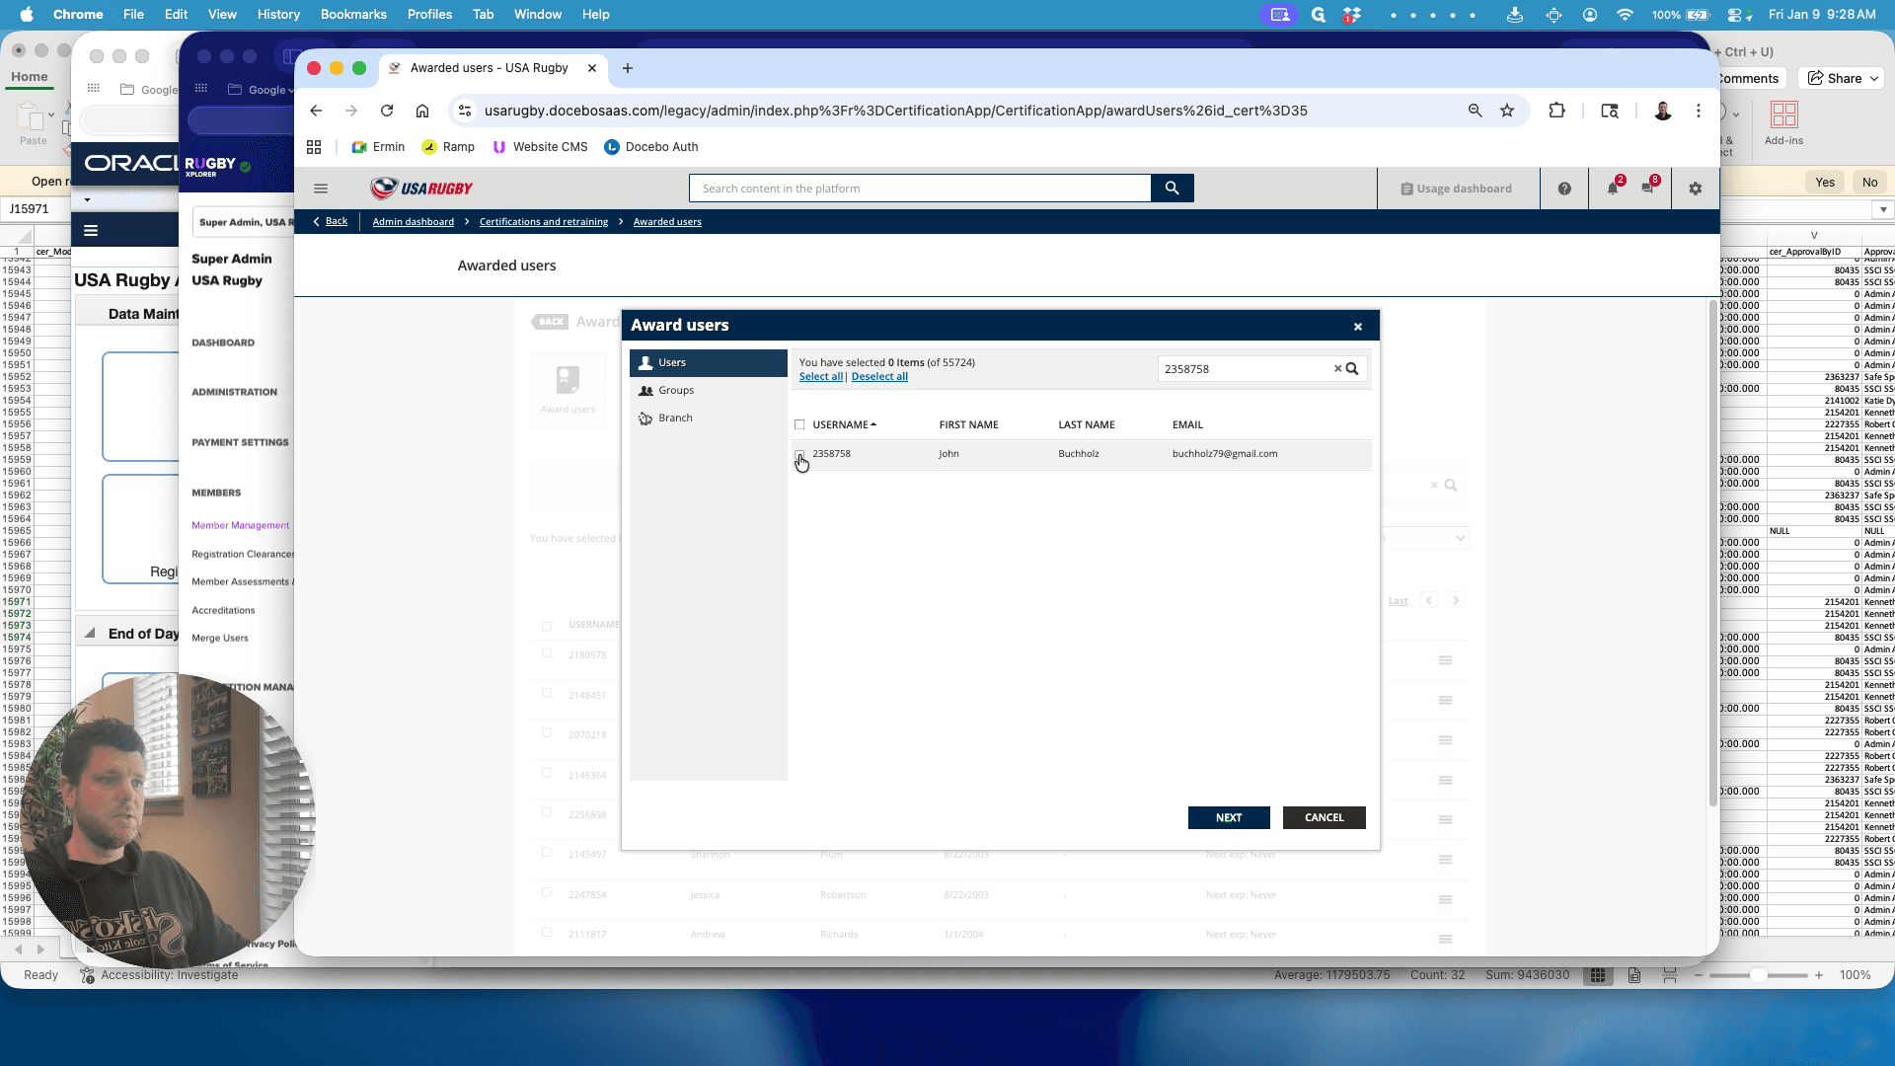Open the notifications bell icon
This screenshot has width=1895, height=1066.
coord(1613,189)
